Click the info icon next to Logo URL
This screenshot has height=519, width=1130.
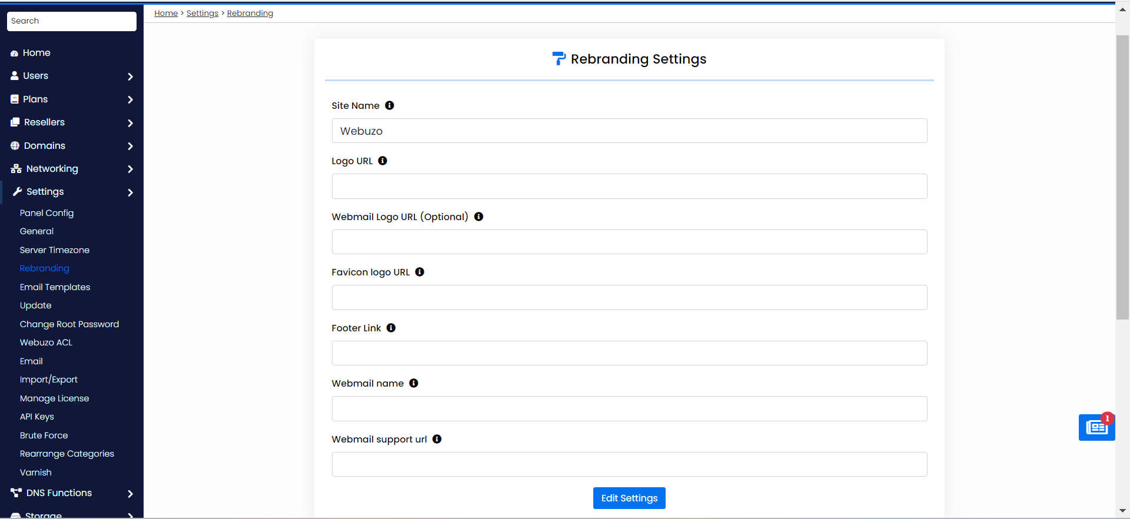pyautogui.click(x=383, y=161)
